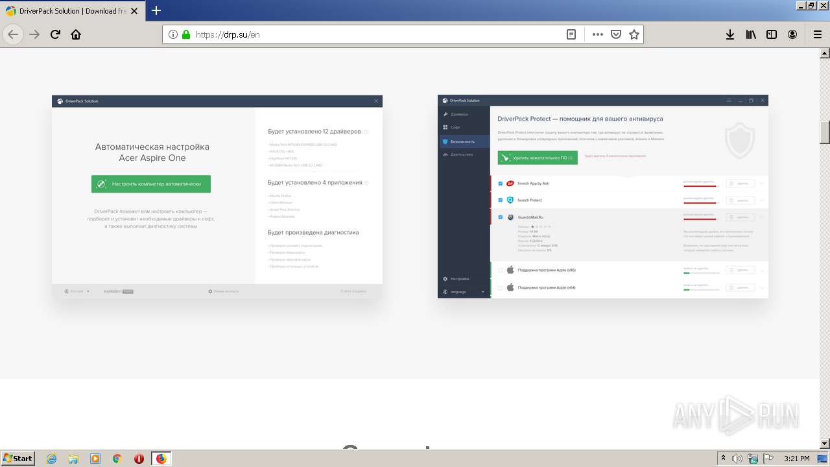Screen dimensions: 830x467
Task: Collapse the Guard@Mail.Ru row details
Action: tap(762, 217)
